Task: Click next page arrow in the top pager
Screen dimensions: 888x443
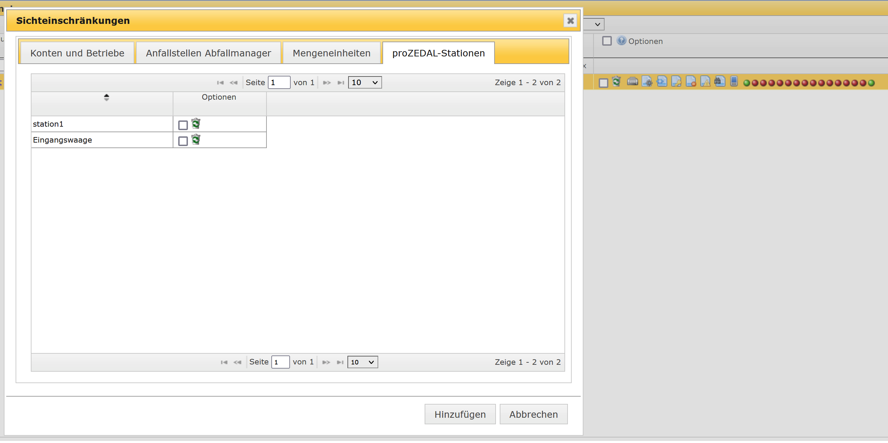Action: (x=327, y=83)
